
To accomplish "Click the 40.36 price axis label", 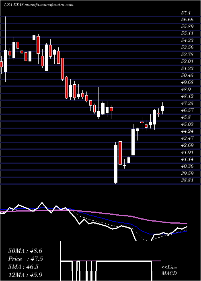I will [187, 166].
